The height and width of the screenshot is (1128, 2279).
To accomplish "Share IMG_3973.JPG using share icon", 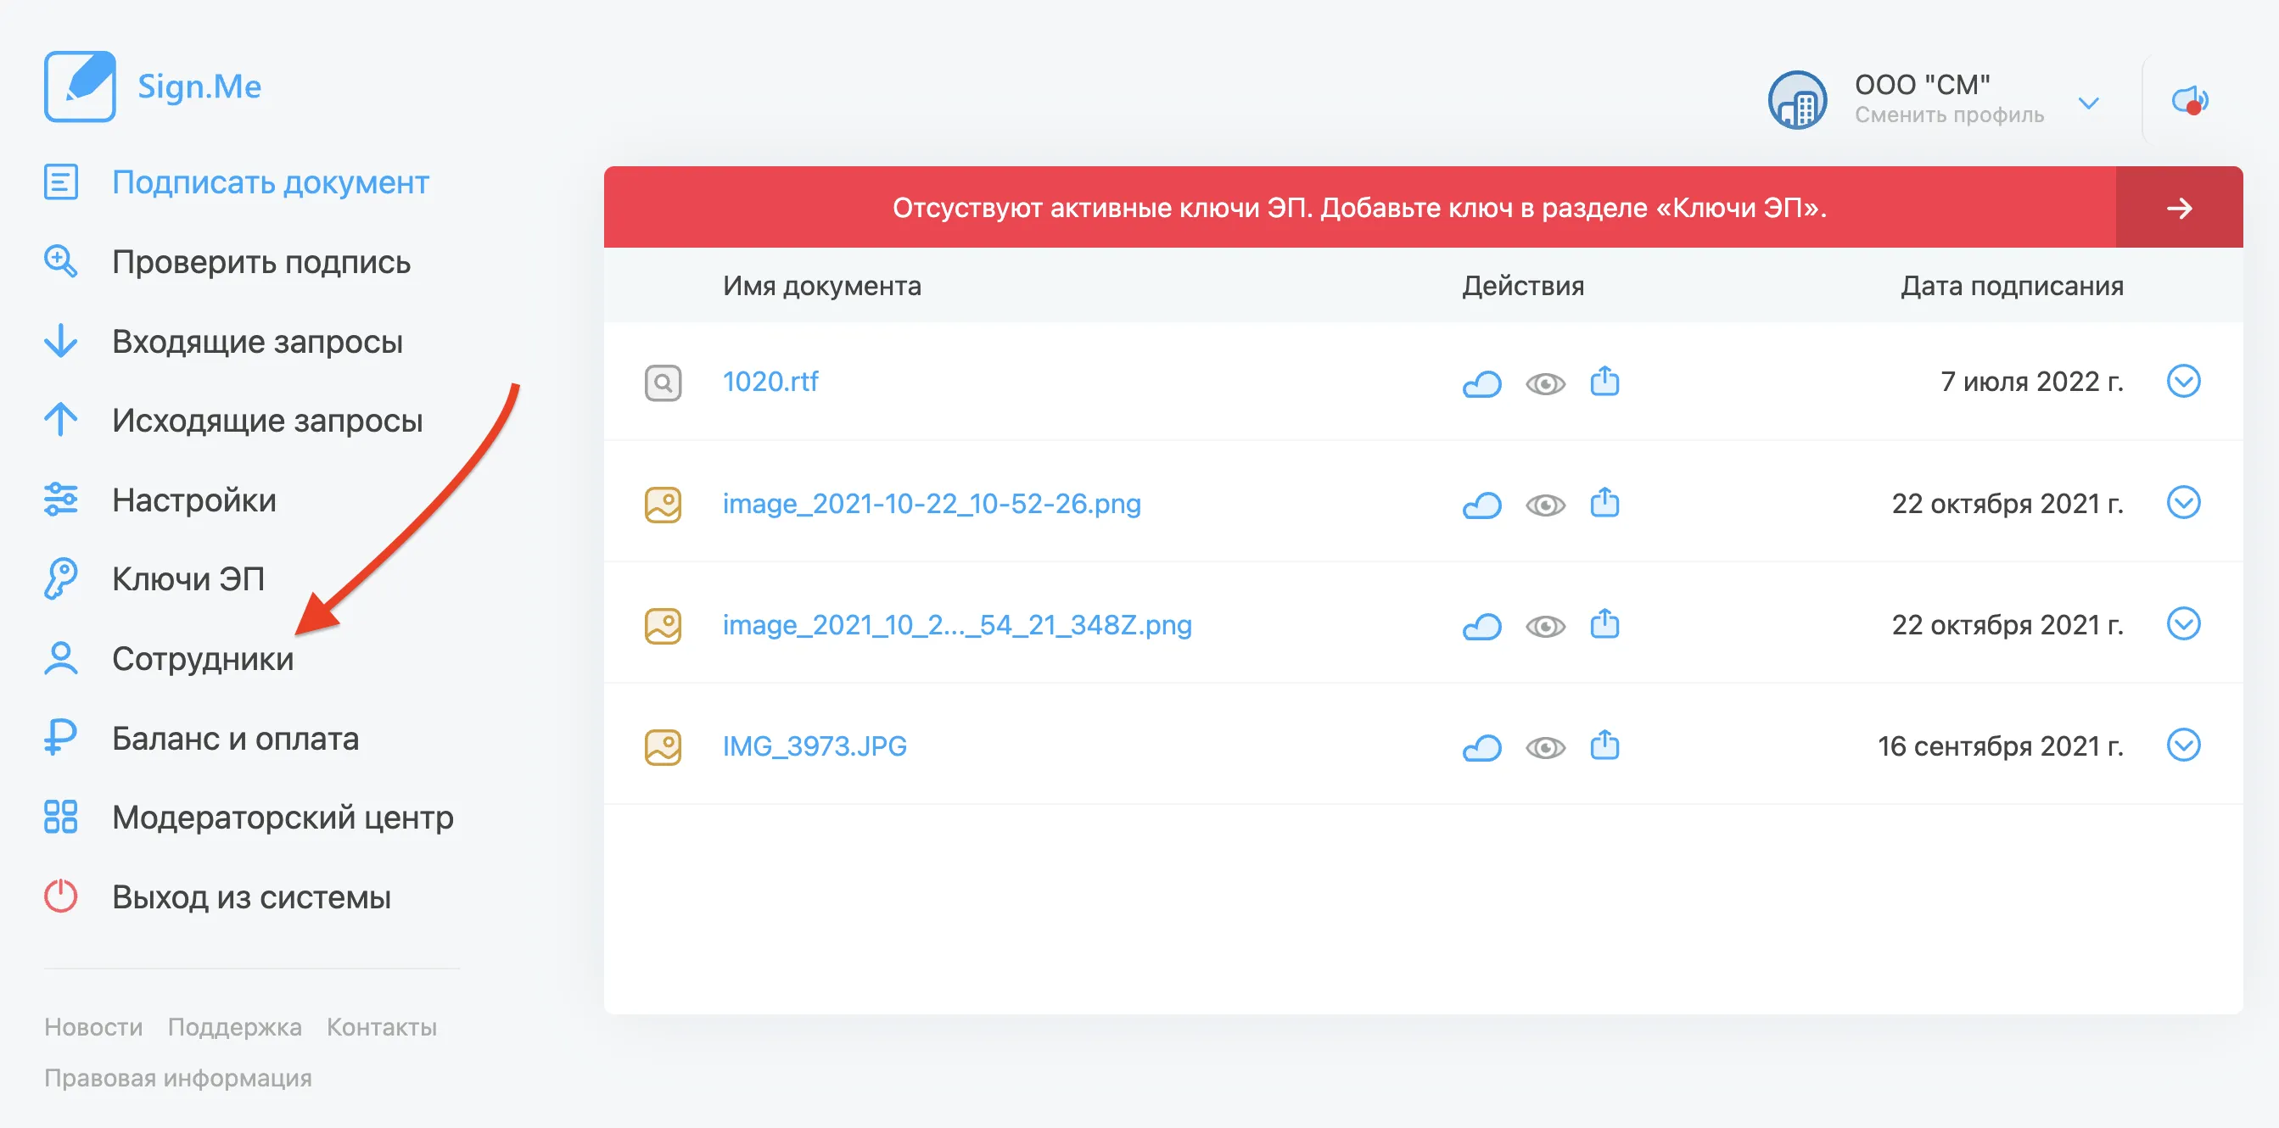I will 1604,745.
